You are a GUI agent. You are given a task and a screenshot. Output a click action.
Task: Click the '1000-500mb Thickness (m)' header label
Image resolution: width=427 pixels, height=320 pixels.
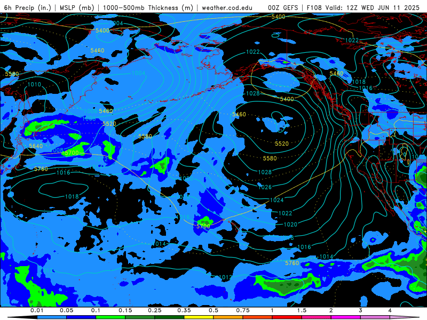click(148, 7)
